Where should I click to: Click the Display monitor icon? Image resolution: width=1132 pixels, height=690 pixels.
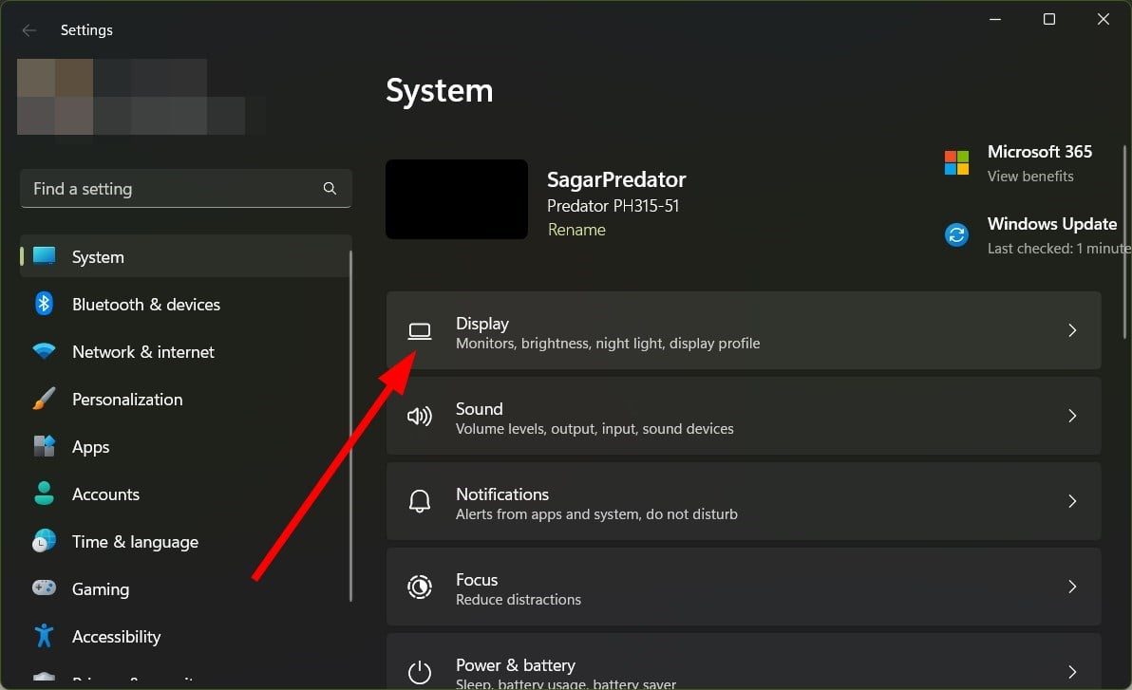pyautogui.click(x=420, y=330)
